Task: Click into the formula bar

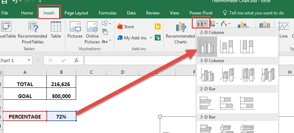Action: 140,60
